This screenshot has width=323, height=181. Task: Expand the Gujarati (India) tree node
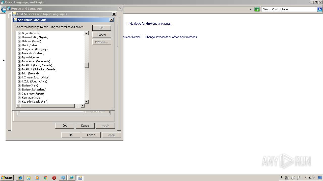[x=19, y=33]
